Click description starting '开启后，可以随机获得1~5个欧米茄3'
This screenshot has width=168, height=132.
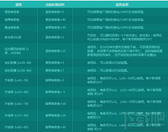124,37
